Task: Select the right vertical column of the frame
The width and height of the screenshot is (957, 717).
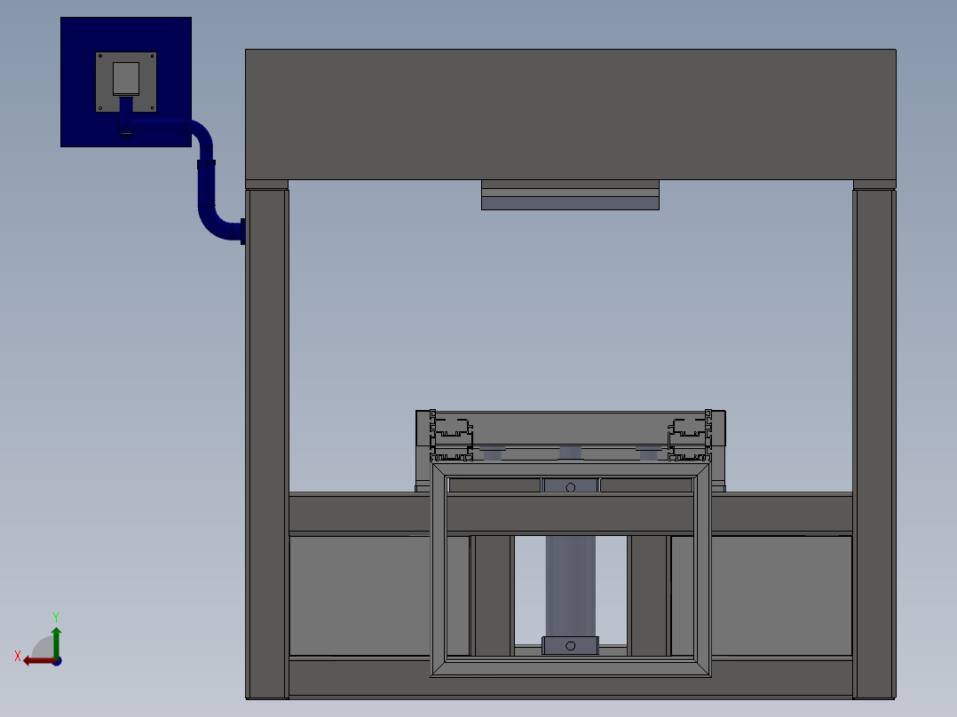Action: point(874,444)
